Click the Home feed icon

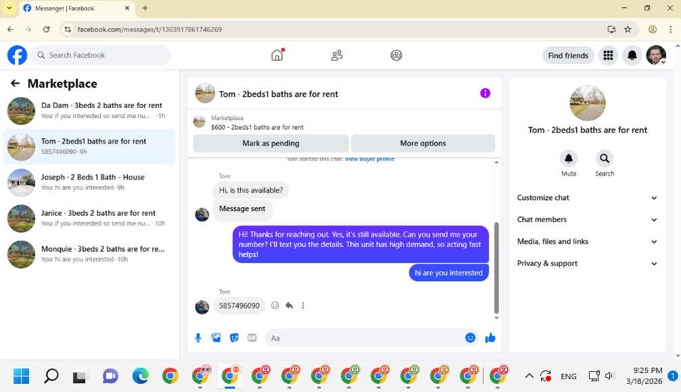(x=277, y=55)
